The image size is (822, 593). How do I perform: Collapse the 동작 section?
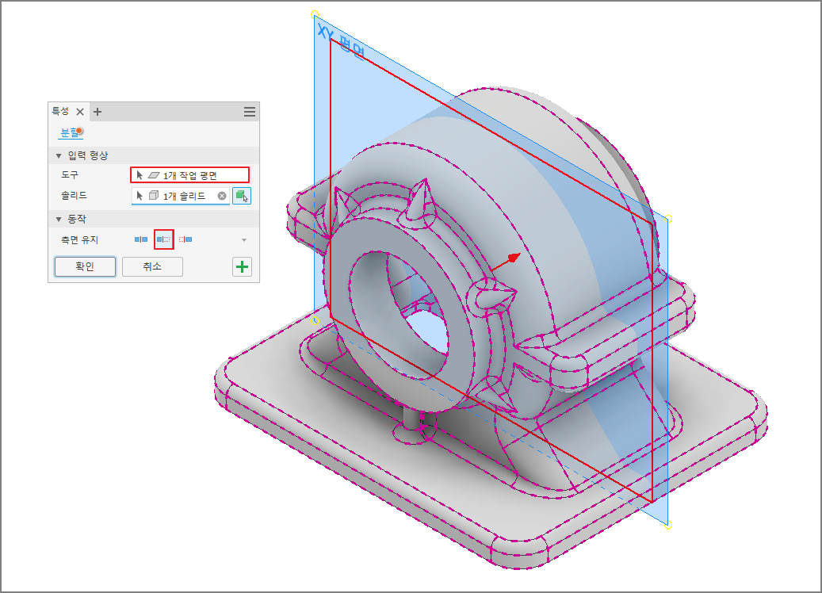(59, 219)
